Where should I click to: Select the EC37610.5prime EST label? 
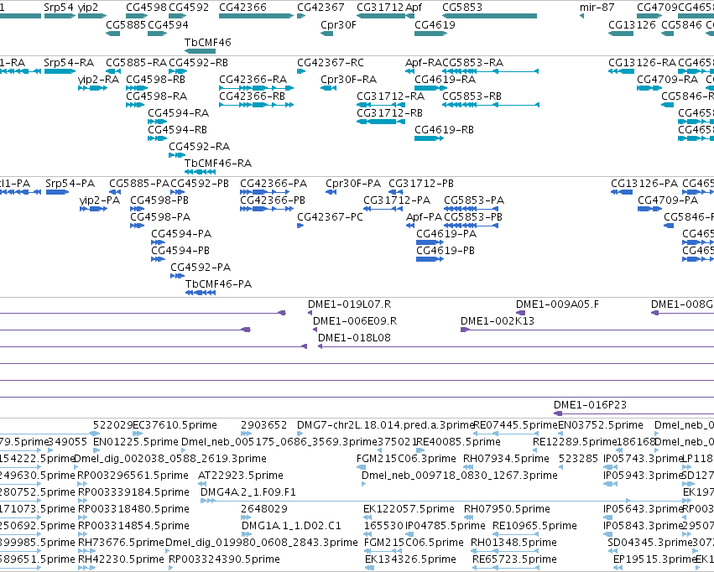point(175,425)
